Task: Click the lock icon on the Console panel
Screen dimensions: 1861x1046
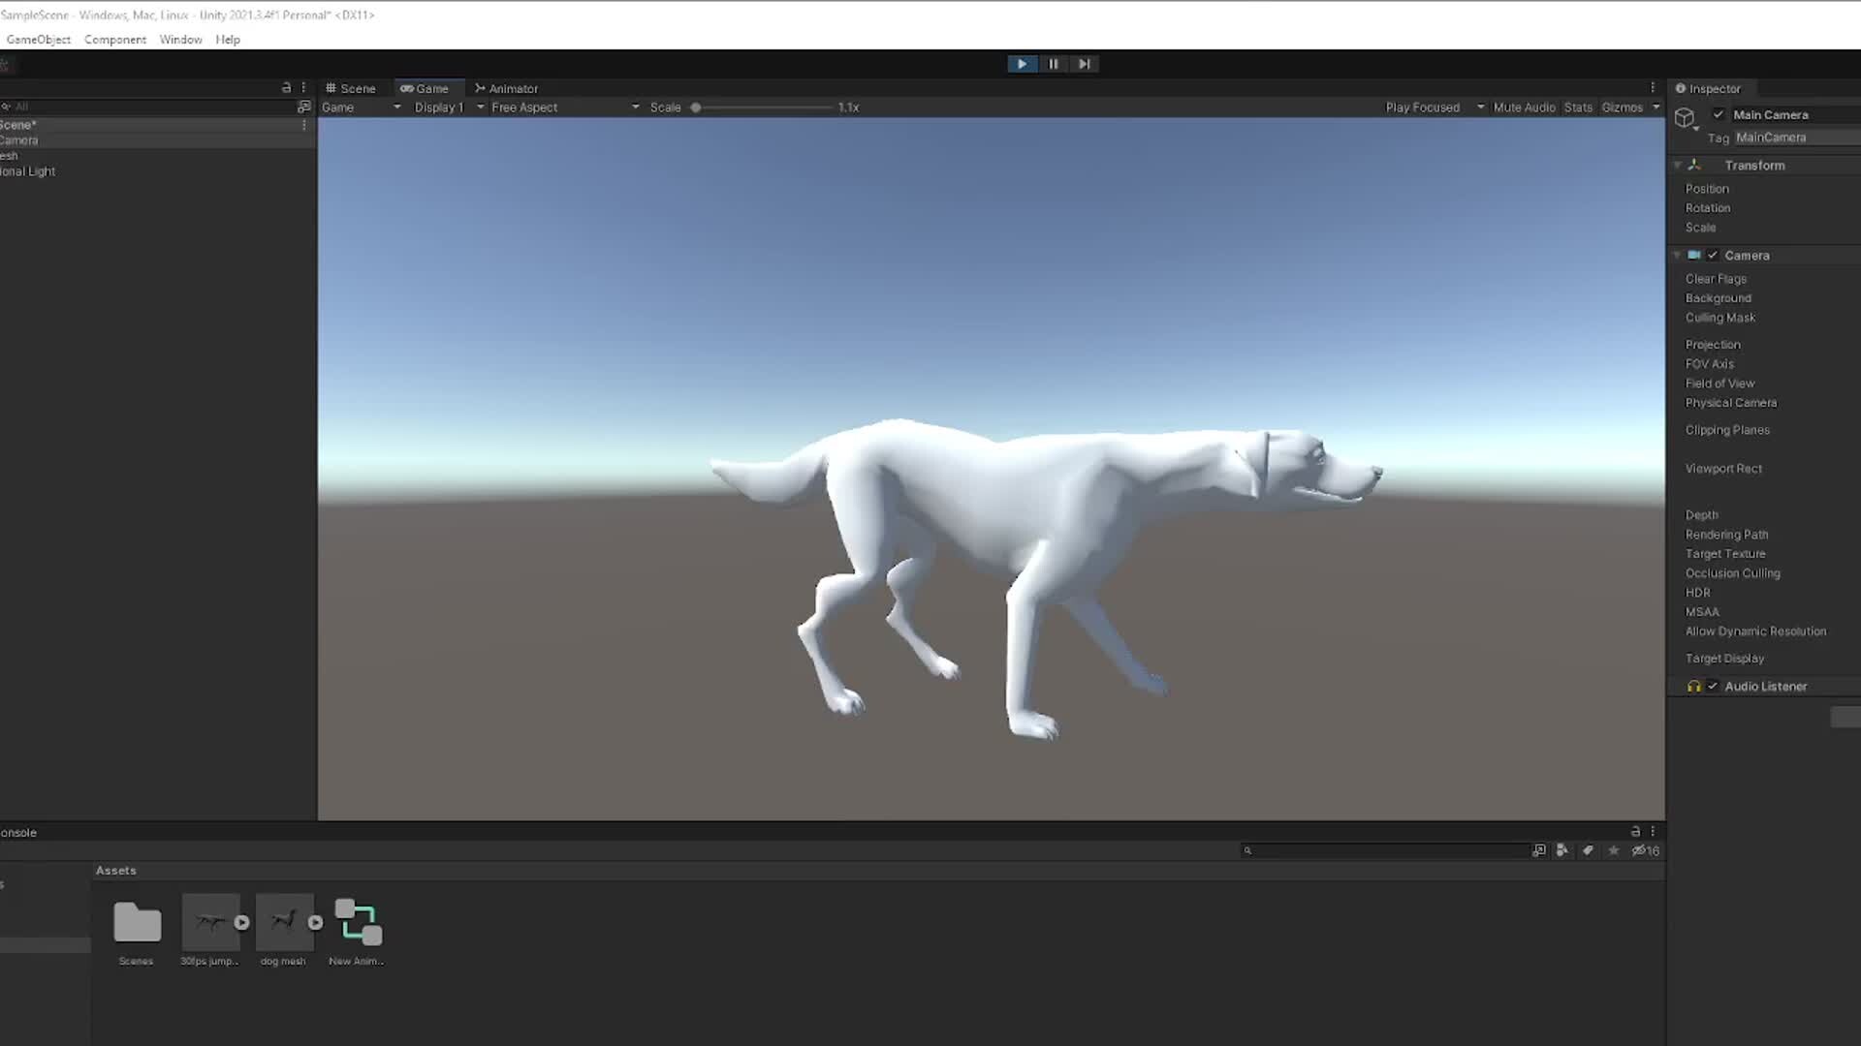Action: coord(1634,831)
